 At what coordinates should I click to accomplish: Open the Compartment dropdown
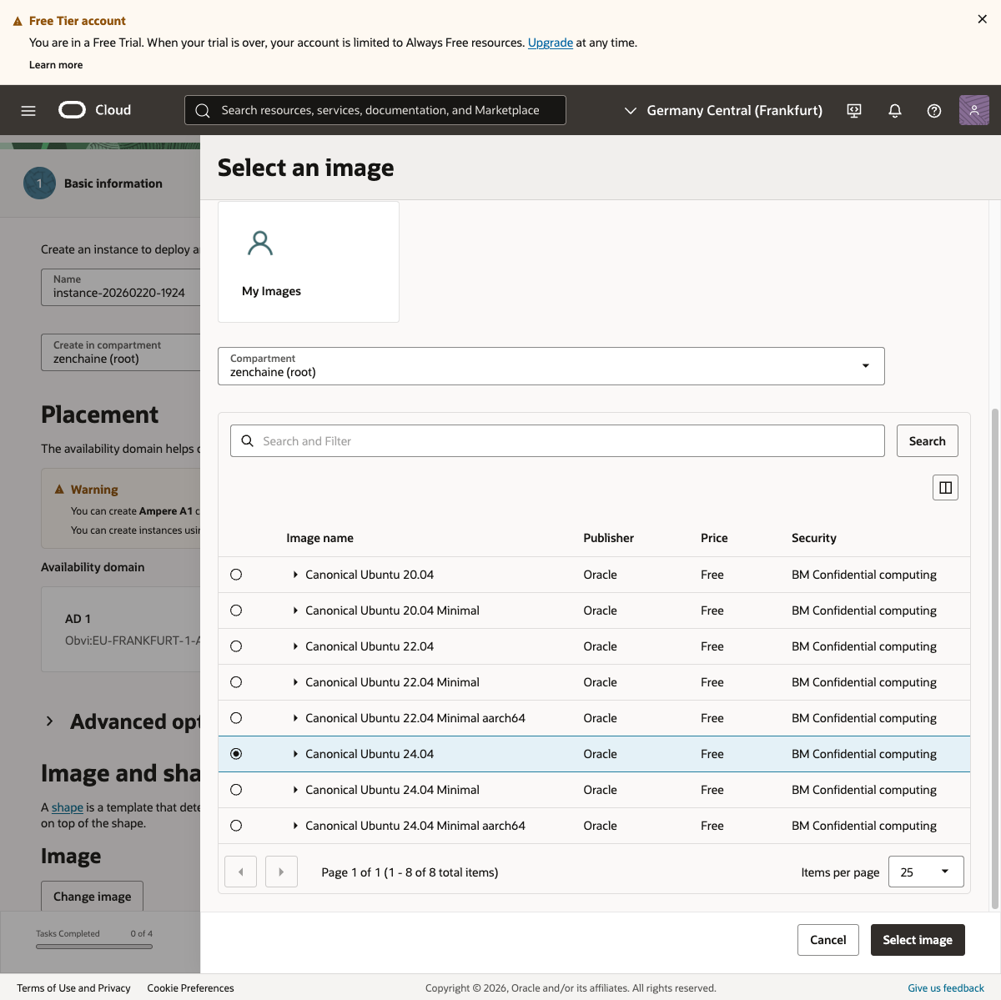pos(551,366)
